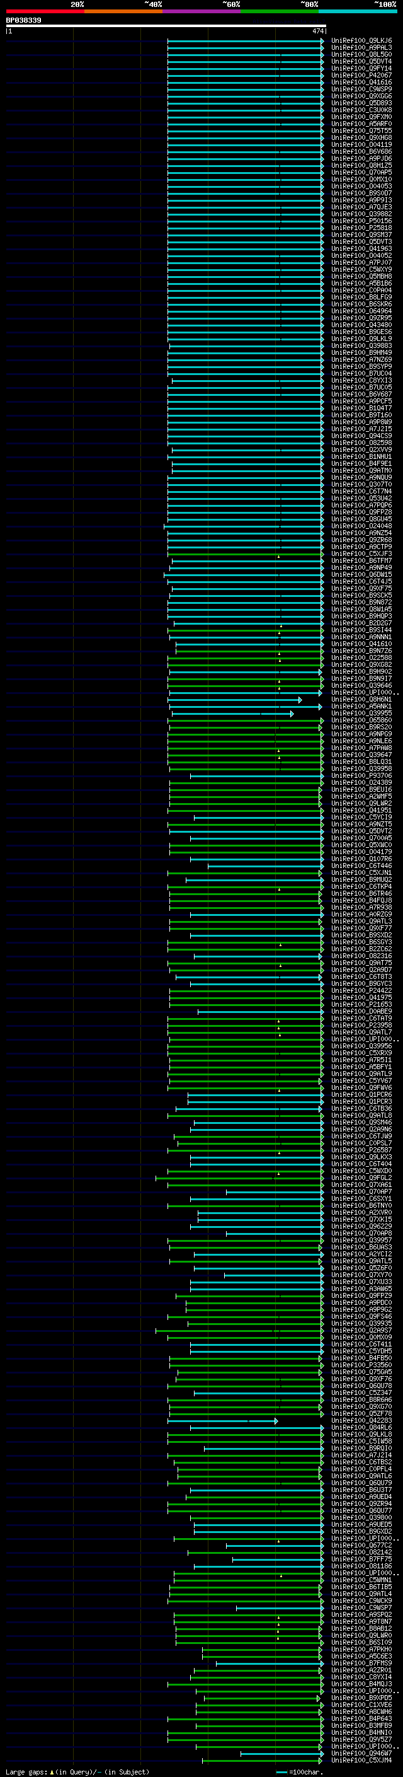Select hit label UniRef100_P50156
The width and height of the screenshot is (403, 1777).
(361, 221)
